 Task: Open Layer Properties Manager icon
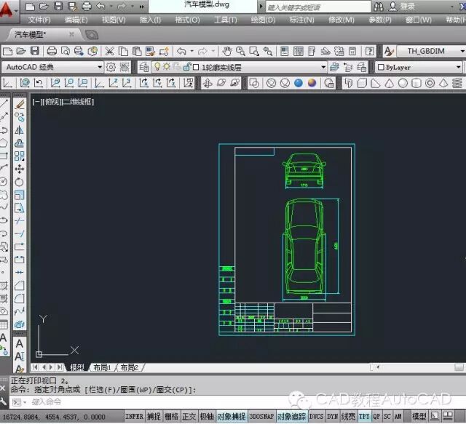pyautogui.click(x=144, y=67)
